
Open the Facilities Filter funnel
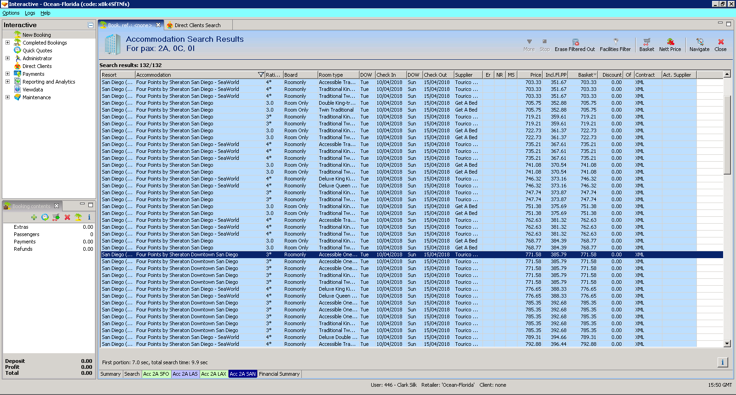coord(615,42)
